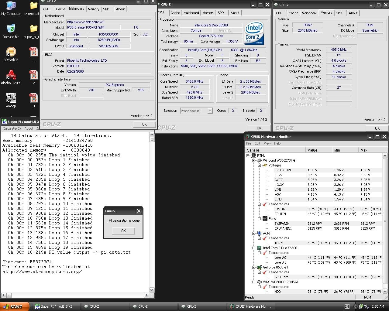Click the Windows start button
Image resolution: width=389 pixels, height=311 pixels.
tap(15, 306)
